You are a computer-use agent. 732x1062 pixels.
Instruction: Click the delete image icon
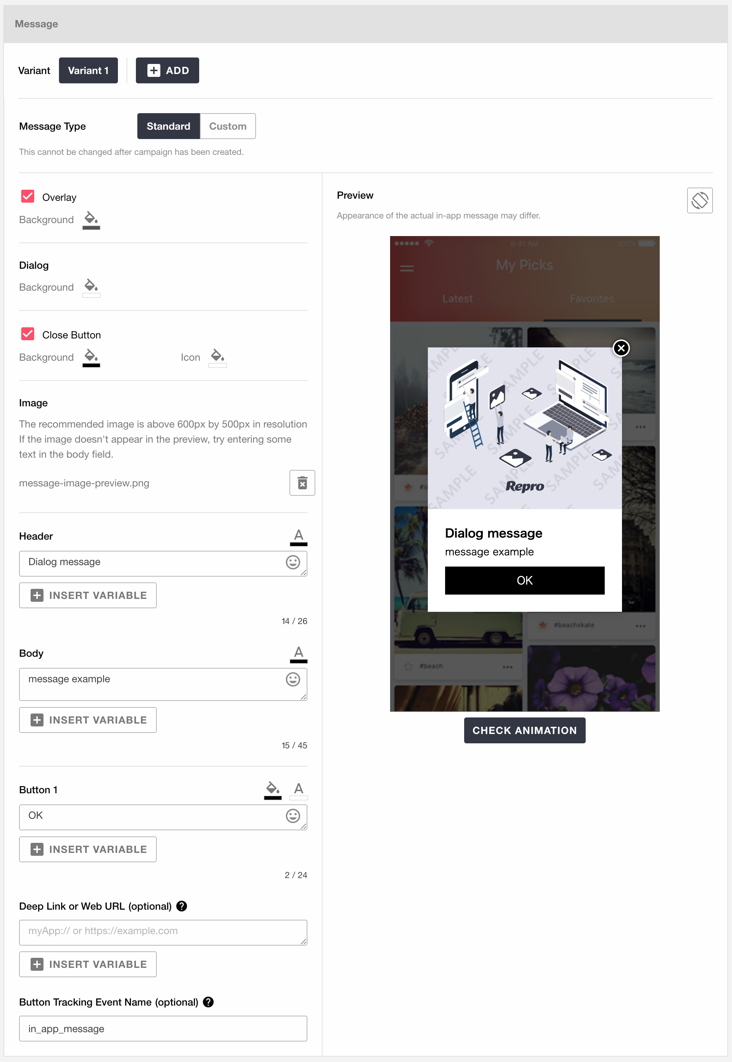(301, 482)
